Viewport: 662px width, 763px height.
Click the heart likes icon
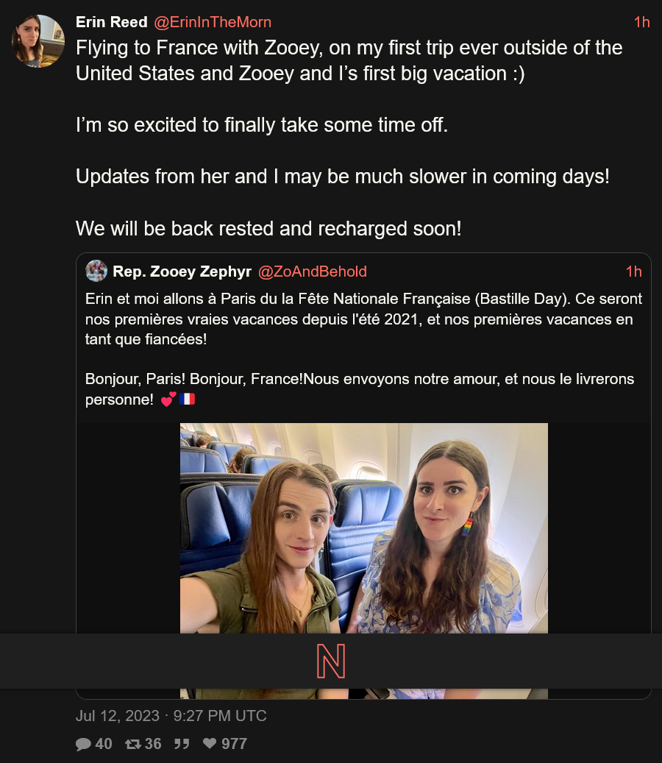coord(210,743)
